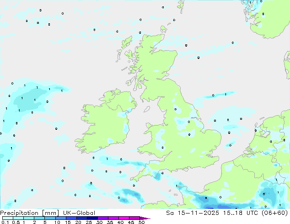Click the '20' legend scale label
290x224 pixels.
point(78,222)
